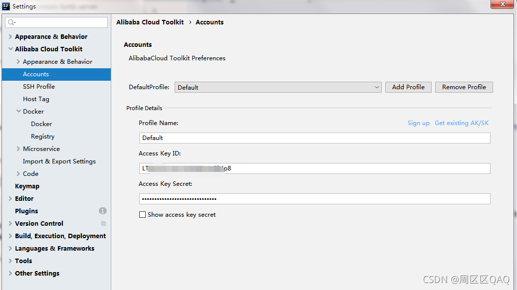
Task: Click Remove Profile button
Action: tap(464, 87)
